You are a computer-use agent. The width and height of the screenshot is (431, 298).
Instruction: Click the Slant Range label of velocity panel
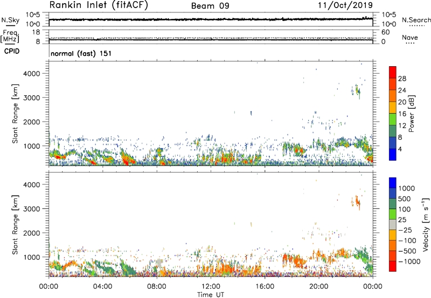pos(15,225)
